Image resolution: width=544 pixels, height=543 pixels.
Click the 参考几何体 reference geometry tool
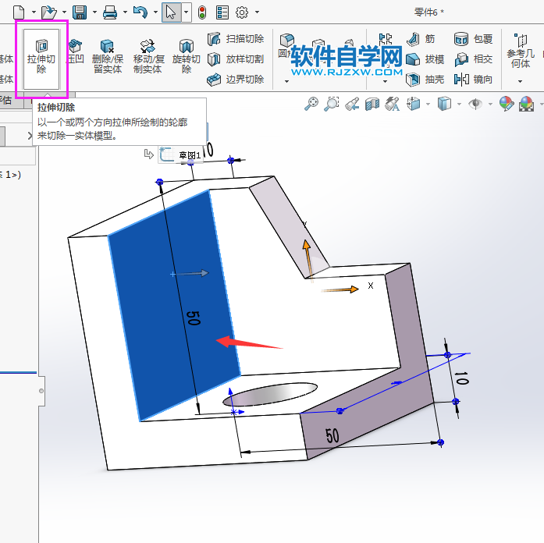tap(520, 51)
